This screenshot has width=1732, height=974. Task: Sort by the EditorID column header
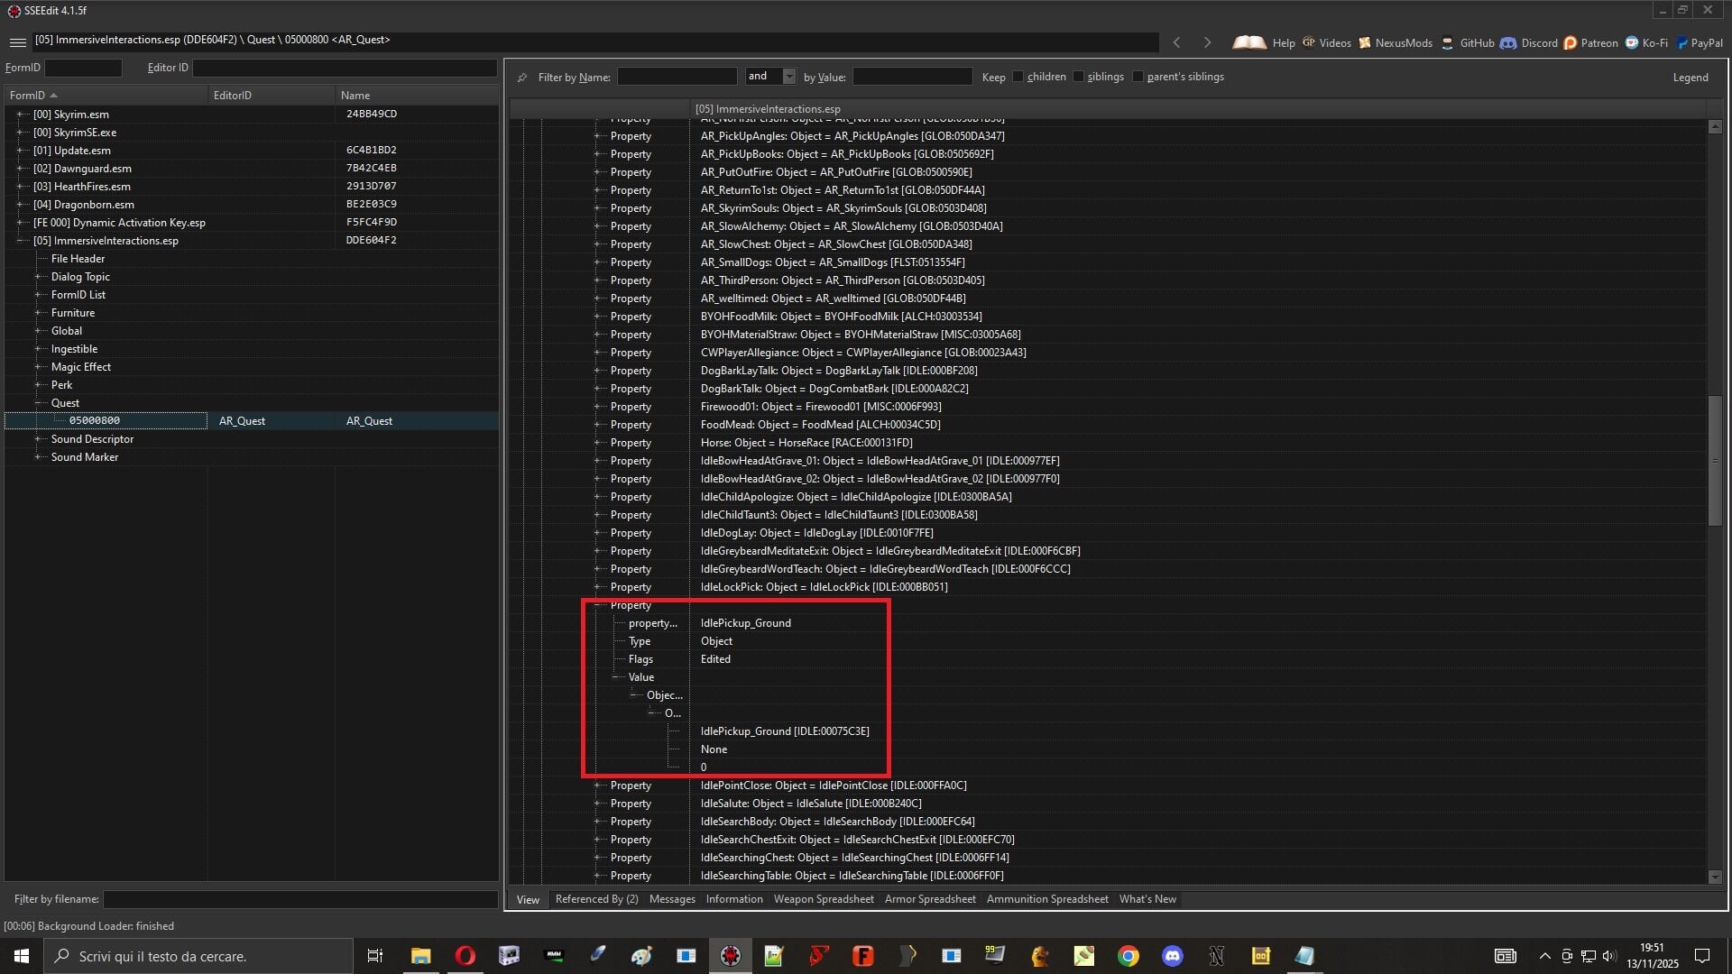pos(272,96)
